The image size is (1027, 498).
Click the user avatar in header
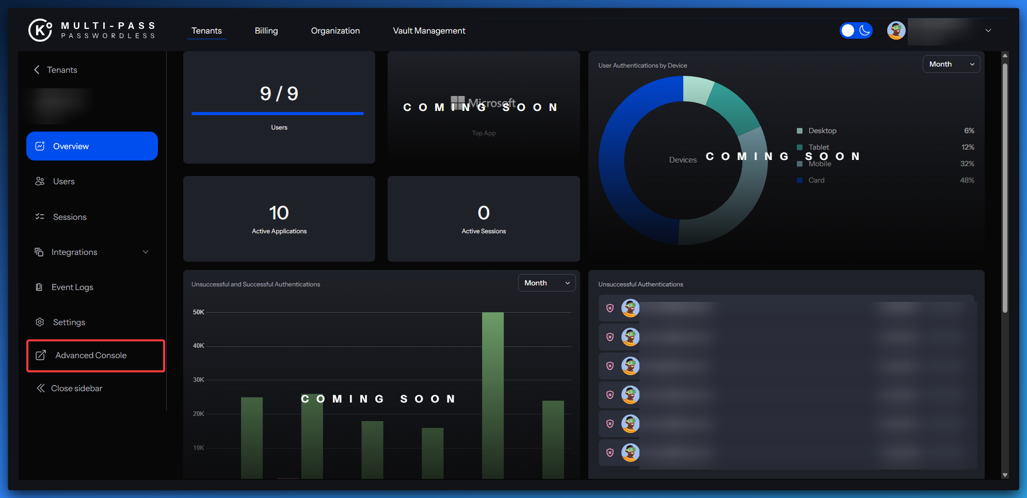click(x=896, y=30)
